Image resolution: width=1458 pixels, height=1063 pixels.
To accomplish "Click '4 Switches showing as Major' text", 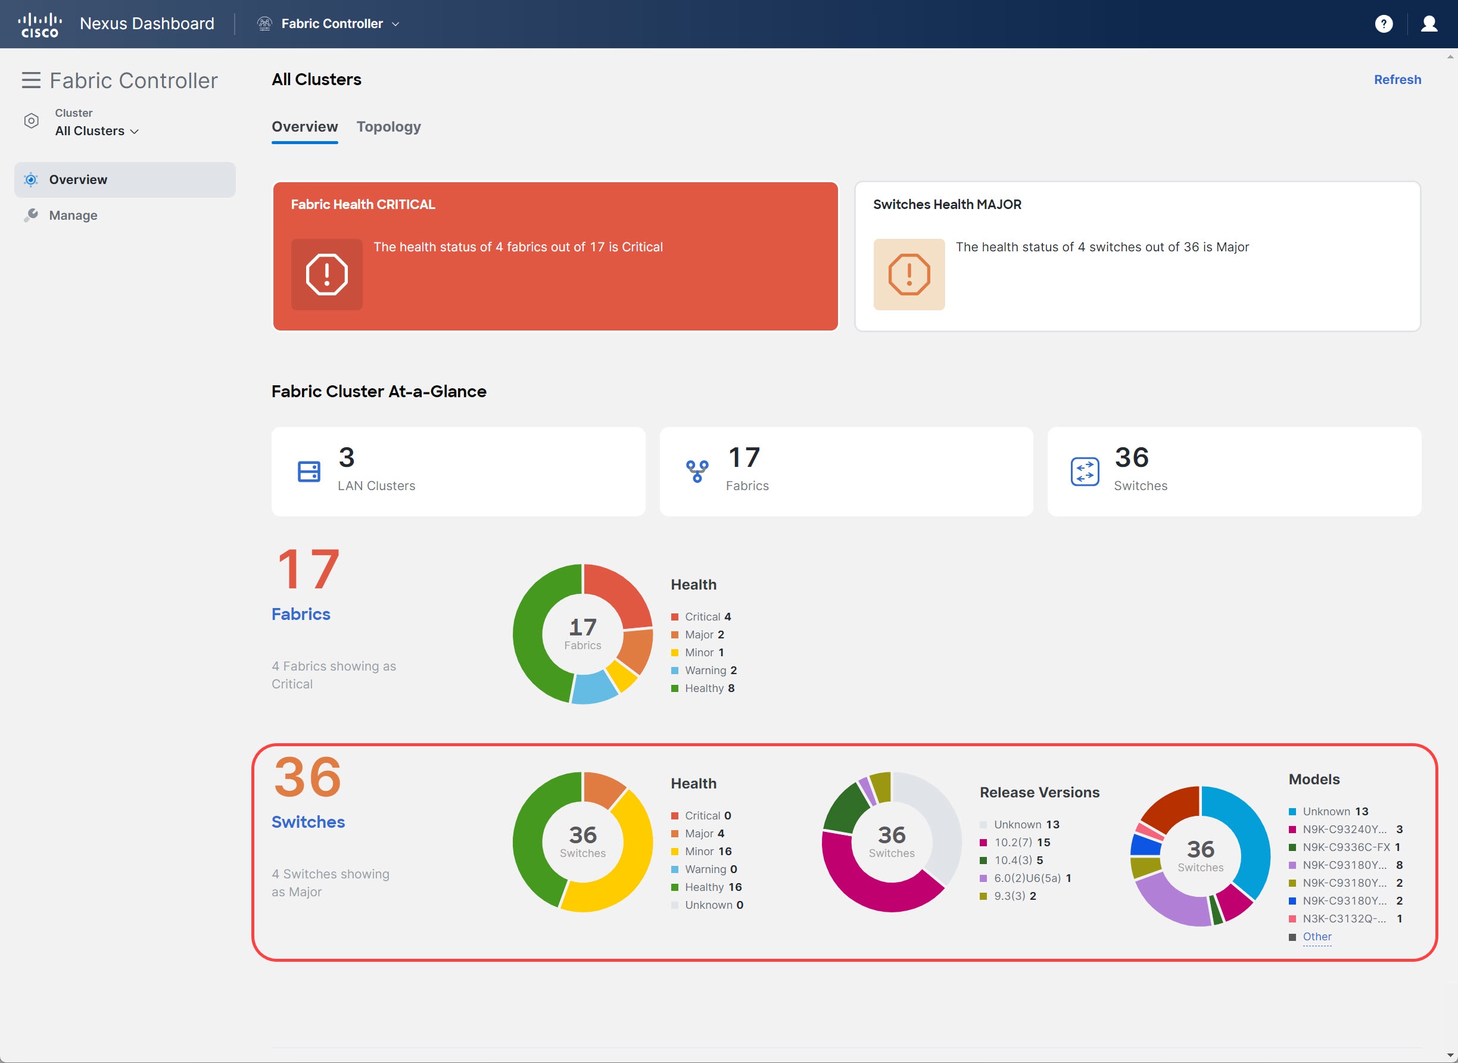I will (x=331, y=883).
